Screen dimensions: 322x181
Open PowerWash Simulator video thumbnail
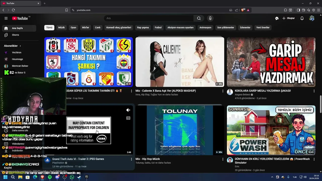(x=271, y=130)
